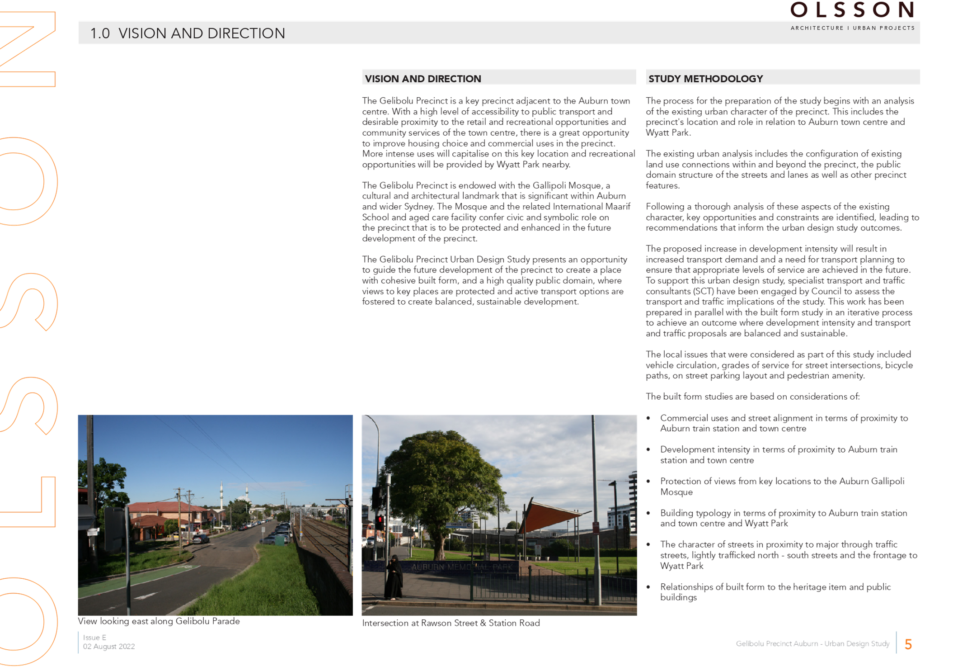Click the Auburn Memorial Park photo
953x671 pixels.
pyautogui.click(x=499, y=515)
